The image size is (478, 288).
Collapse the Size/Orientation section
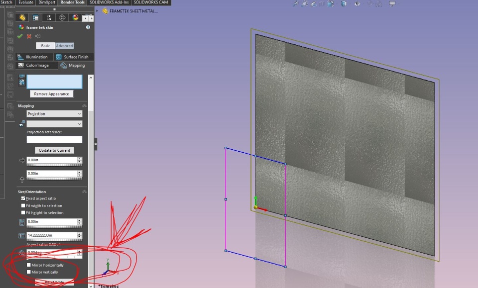[x=84, y=192]
